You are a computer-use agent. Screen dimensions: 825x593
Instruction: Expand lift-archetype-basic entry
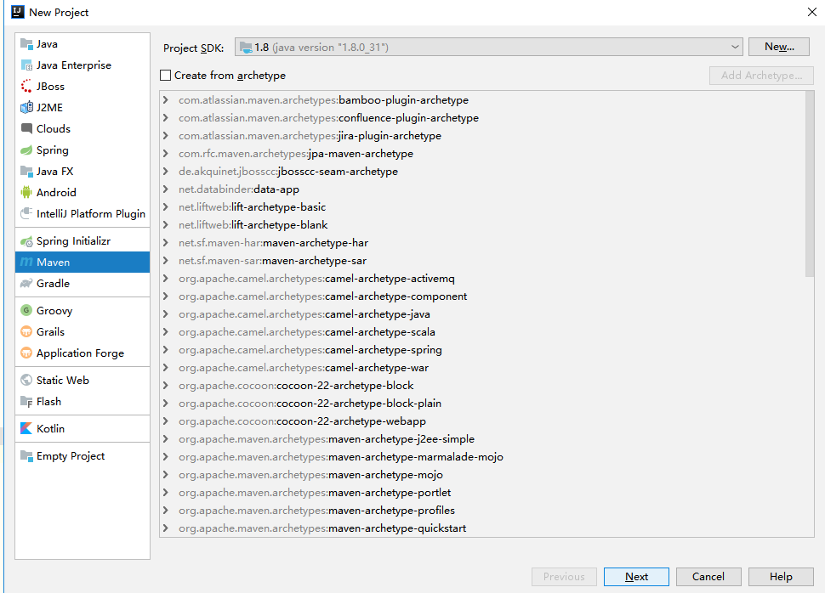tap(166, 207)
